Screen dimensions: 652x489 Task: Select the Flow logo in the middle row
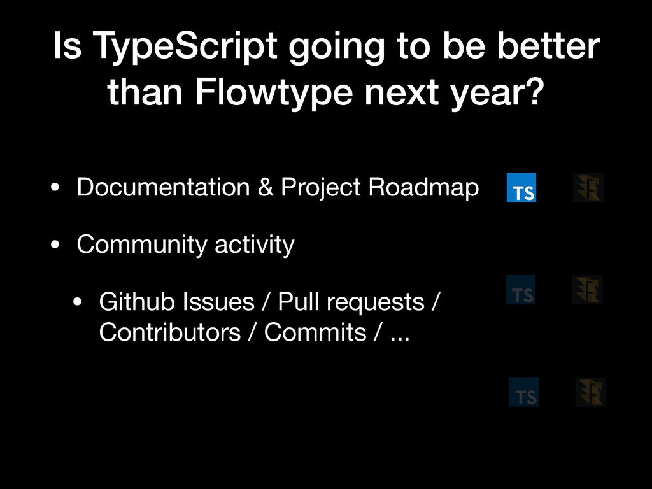[587, 290]
